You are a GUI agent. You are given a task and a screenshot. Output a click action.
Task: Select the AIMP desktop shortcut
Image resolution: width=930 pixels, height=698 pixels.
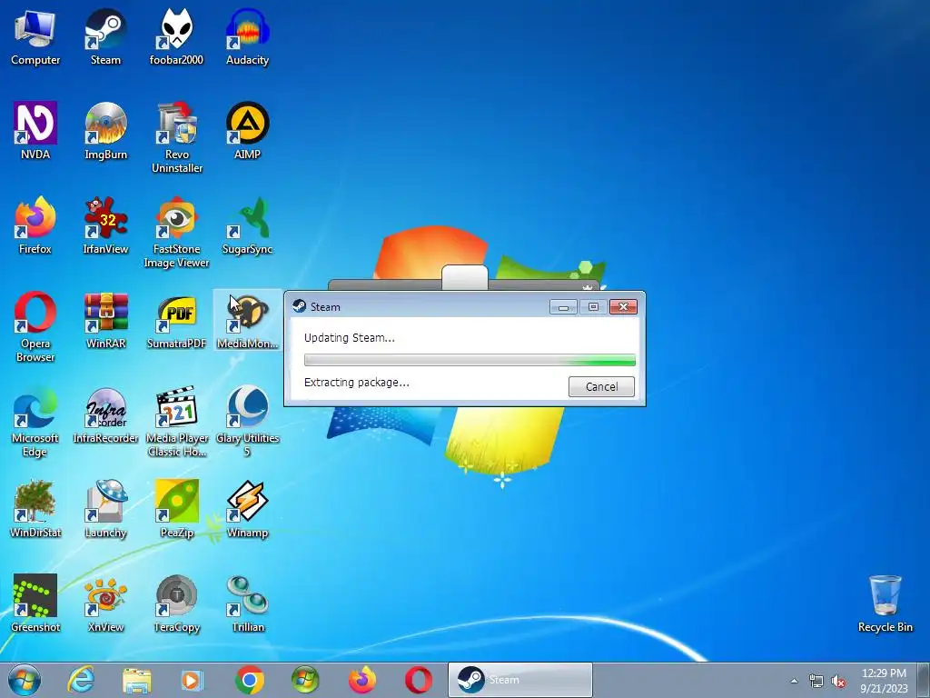click(247, 131)
